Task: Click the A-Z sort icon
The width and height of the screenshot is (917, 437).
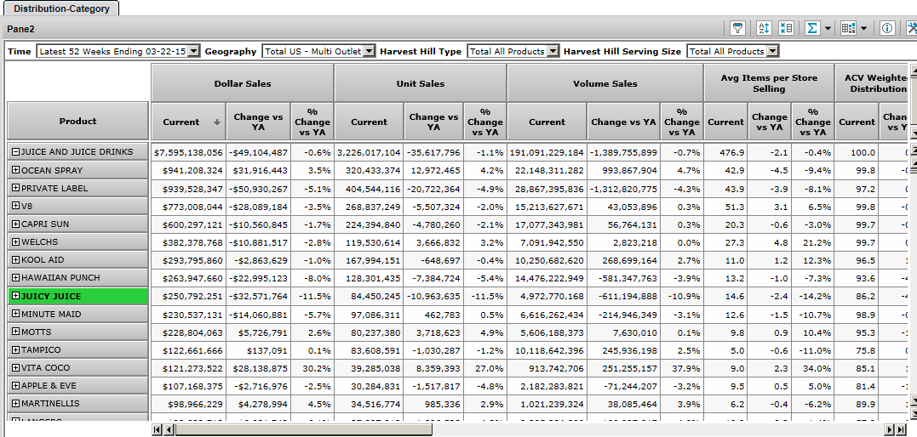Action: [x=764, y=28]
